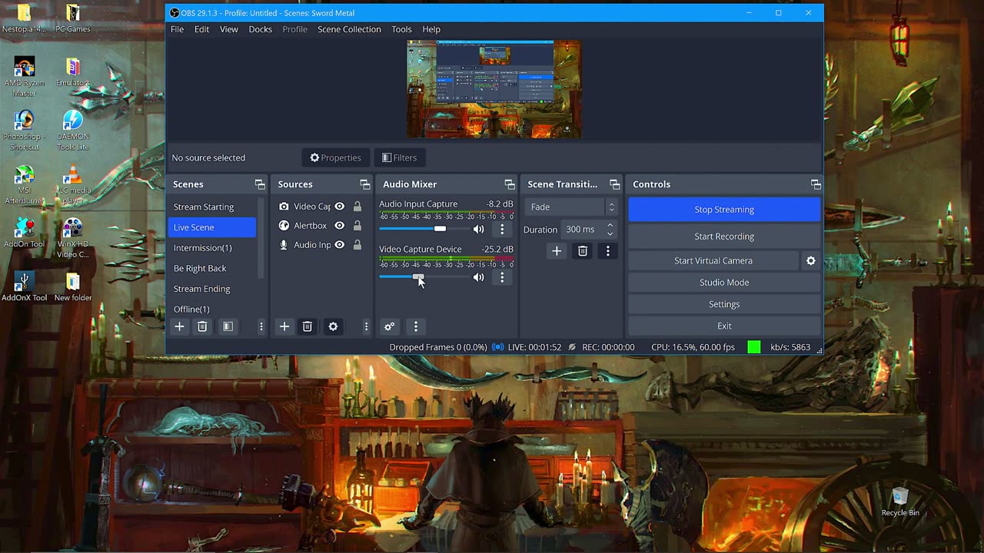Viewport: 984px width, 553px height.
Task: Open the Edit menu
Action: (201, 29)
